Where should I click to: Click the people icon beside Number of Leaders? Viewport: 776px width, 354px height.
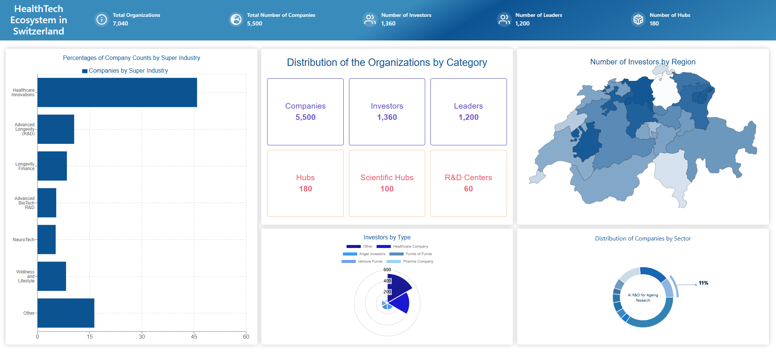point(504,19)
